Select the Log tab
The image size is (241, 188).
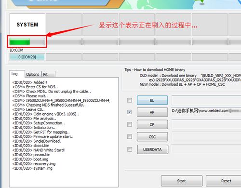point(17,74)
